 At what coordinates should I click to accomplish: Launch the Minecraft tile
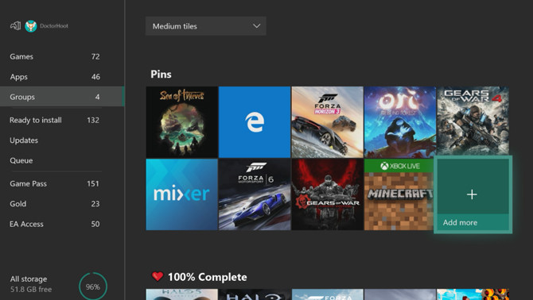click(x=399, y=194)
